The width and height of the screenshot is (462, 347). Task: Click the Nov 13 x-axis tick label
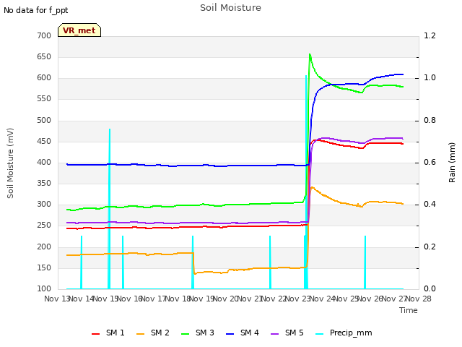(x=56, y=299)
